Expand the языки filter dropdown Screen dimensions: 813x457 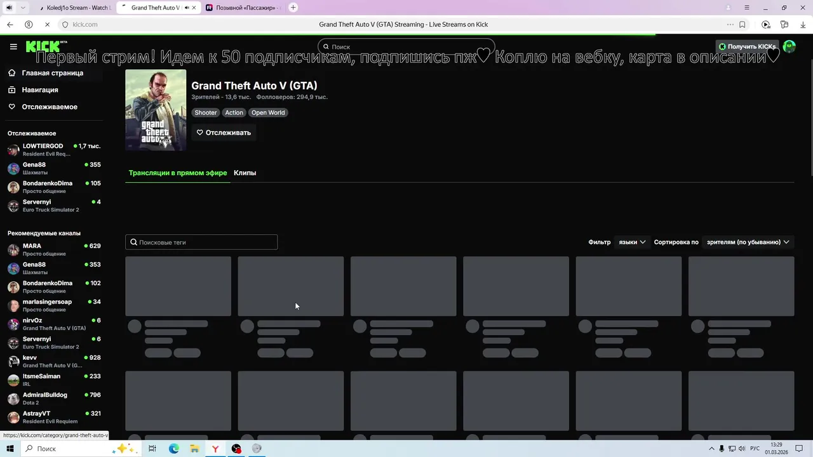pyautogui.click(x=632, y=242)
